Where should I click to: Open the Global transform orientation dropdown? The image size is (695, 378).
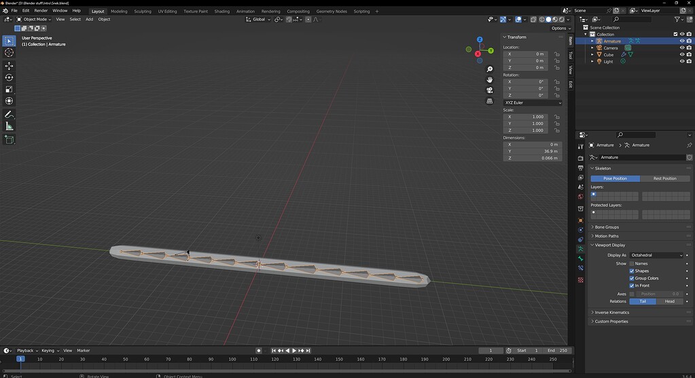pyautogui.click(x=258, y=20)
